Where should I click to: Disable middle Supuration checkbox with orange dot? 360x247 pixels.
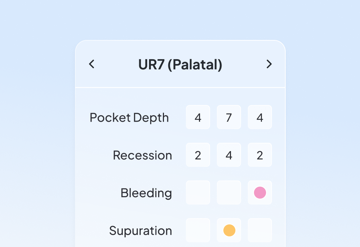click(x=229, y=230)
